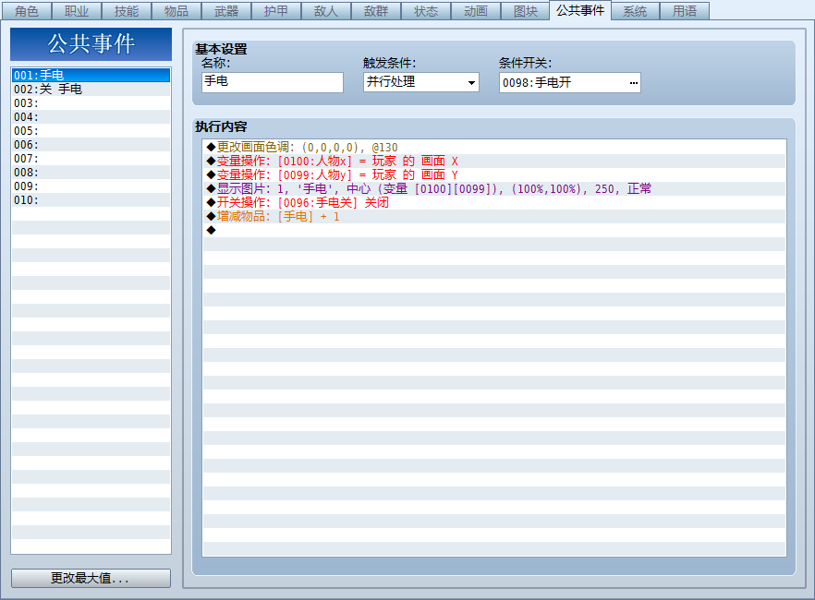Image resolution: width=815 pixels, height=600 pixels.
Task: Select empty common event 006
Action: (x=91, y=145)
